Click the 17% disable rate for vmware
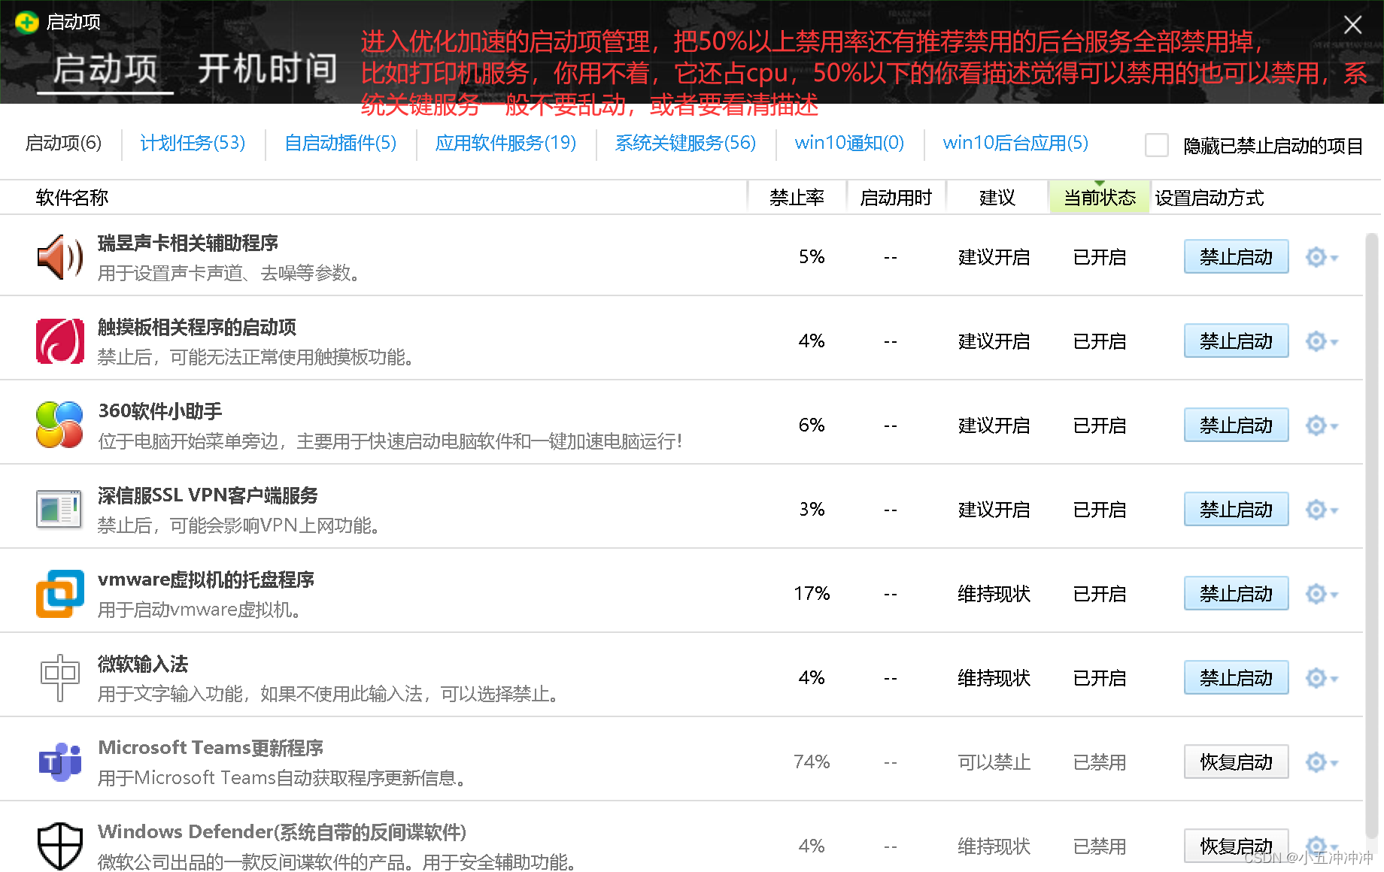Screen dimensions: 1384x872 pos(812,594)
